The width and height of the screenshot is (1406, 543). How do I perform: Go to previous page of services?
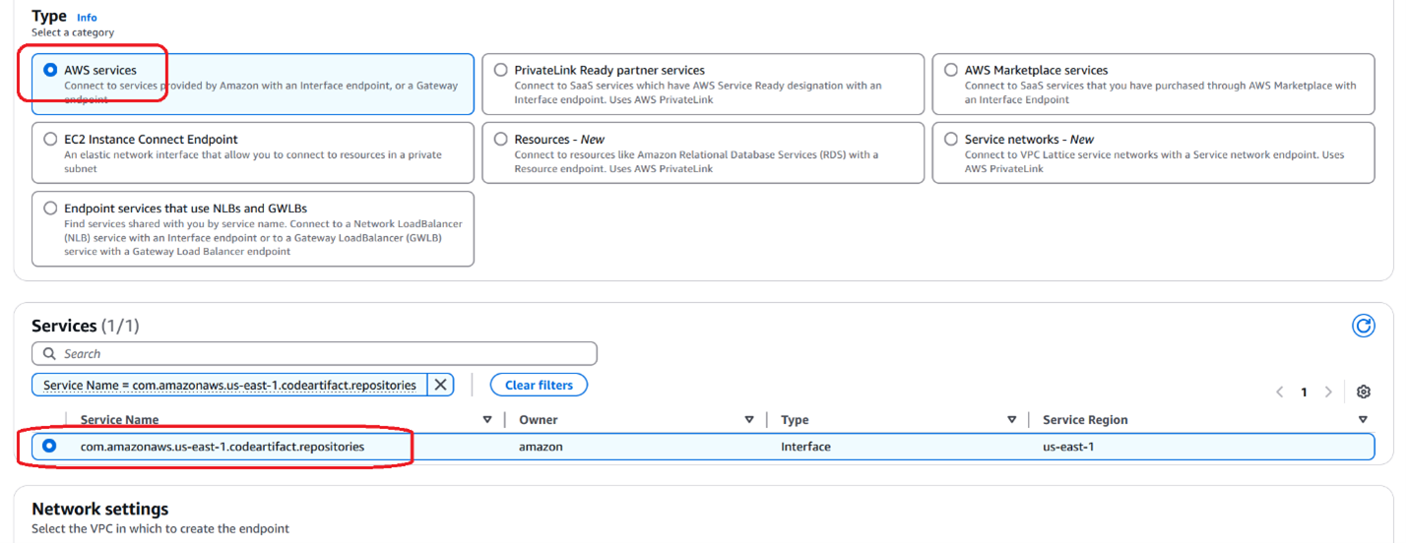coord(1279,392)
